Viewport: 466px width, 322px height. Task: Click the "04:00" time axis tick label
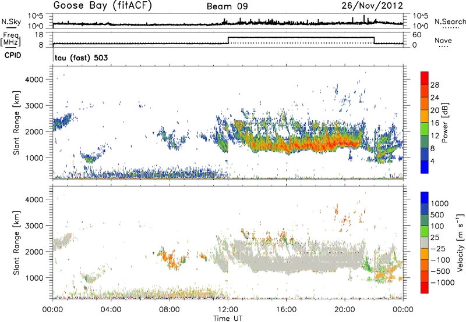(111, 310)
